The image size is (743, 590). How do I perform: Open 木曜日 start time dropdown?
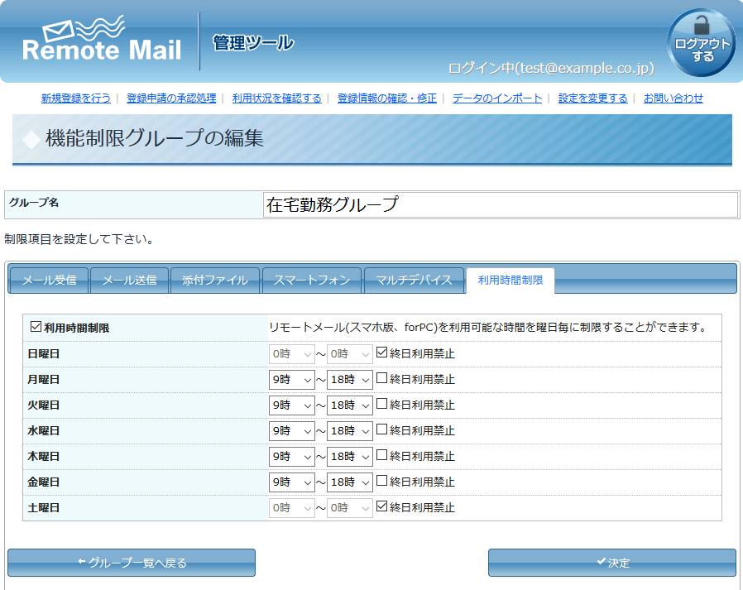(291, 457)
